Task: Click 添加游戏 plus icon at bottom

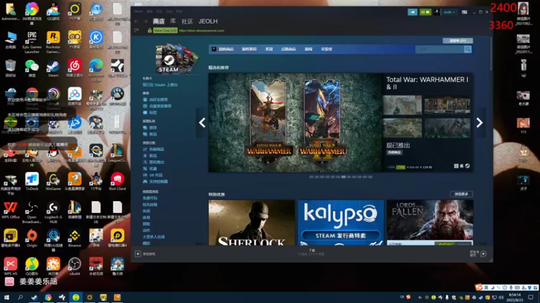Action: pyautogui.click(x=138, y=254)
